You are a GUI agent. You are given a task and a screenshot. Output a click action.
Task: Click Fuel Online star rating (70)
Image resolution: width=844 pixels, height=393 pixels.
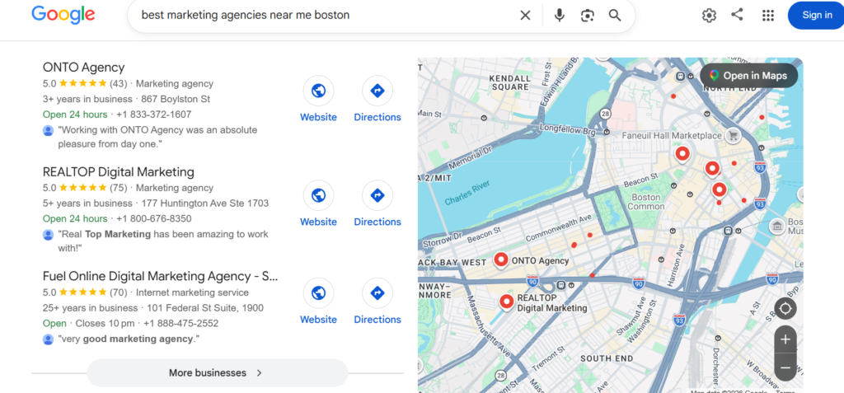point(85,292)
